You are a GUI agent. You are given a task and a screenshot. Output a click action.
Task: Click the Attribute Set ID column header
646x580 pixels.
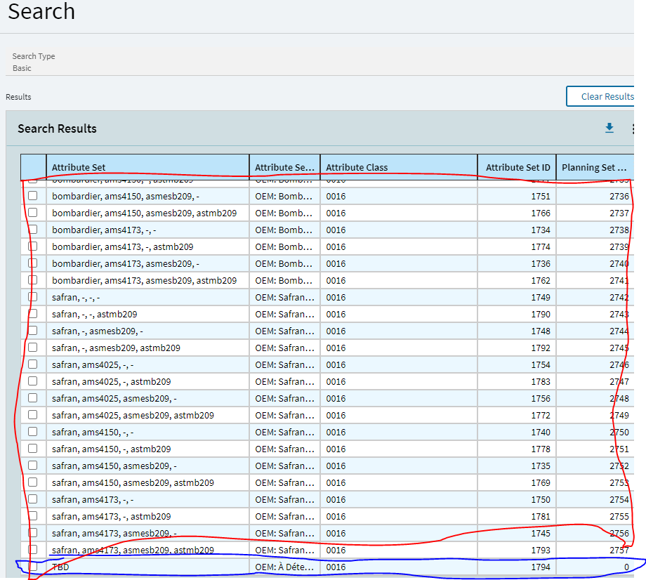[518, 168]
